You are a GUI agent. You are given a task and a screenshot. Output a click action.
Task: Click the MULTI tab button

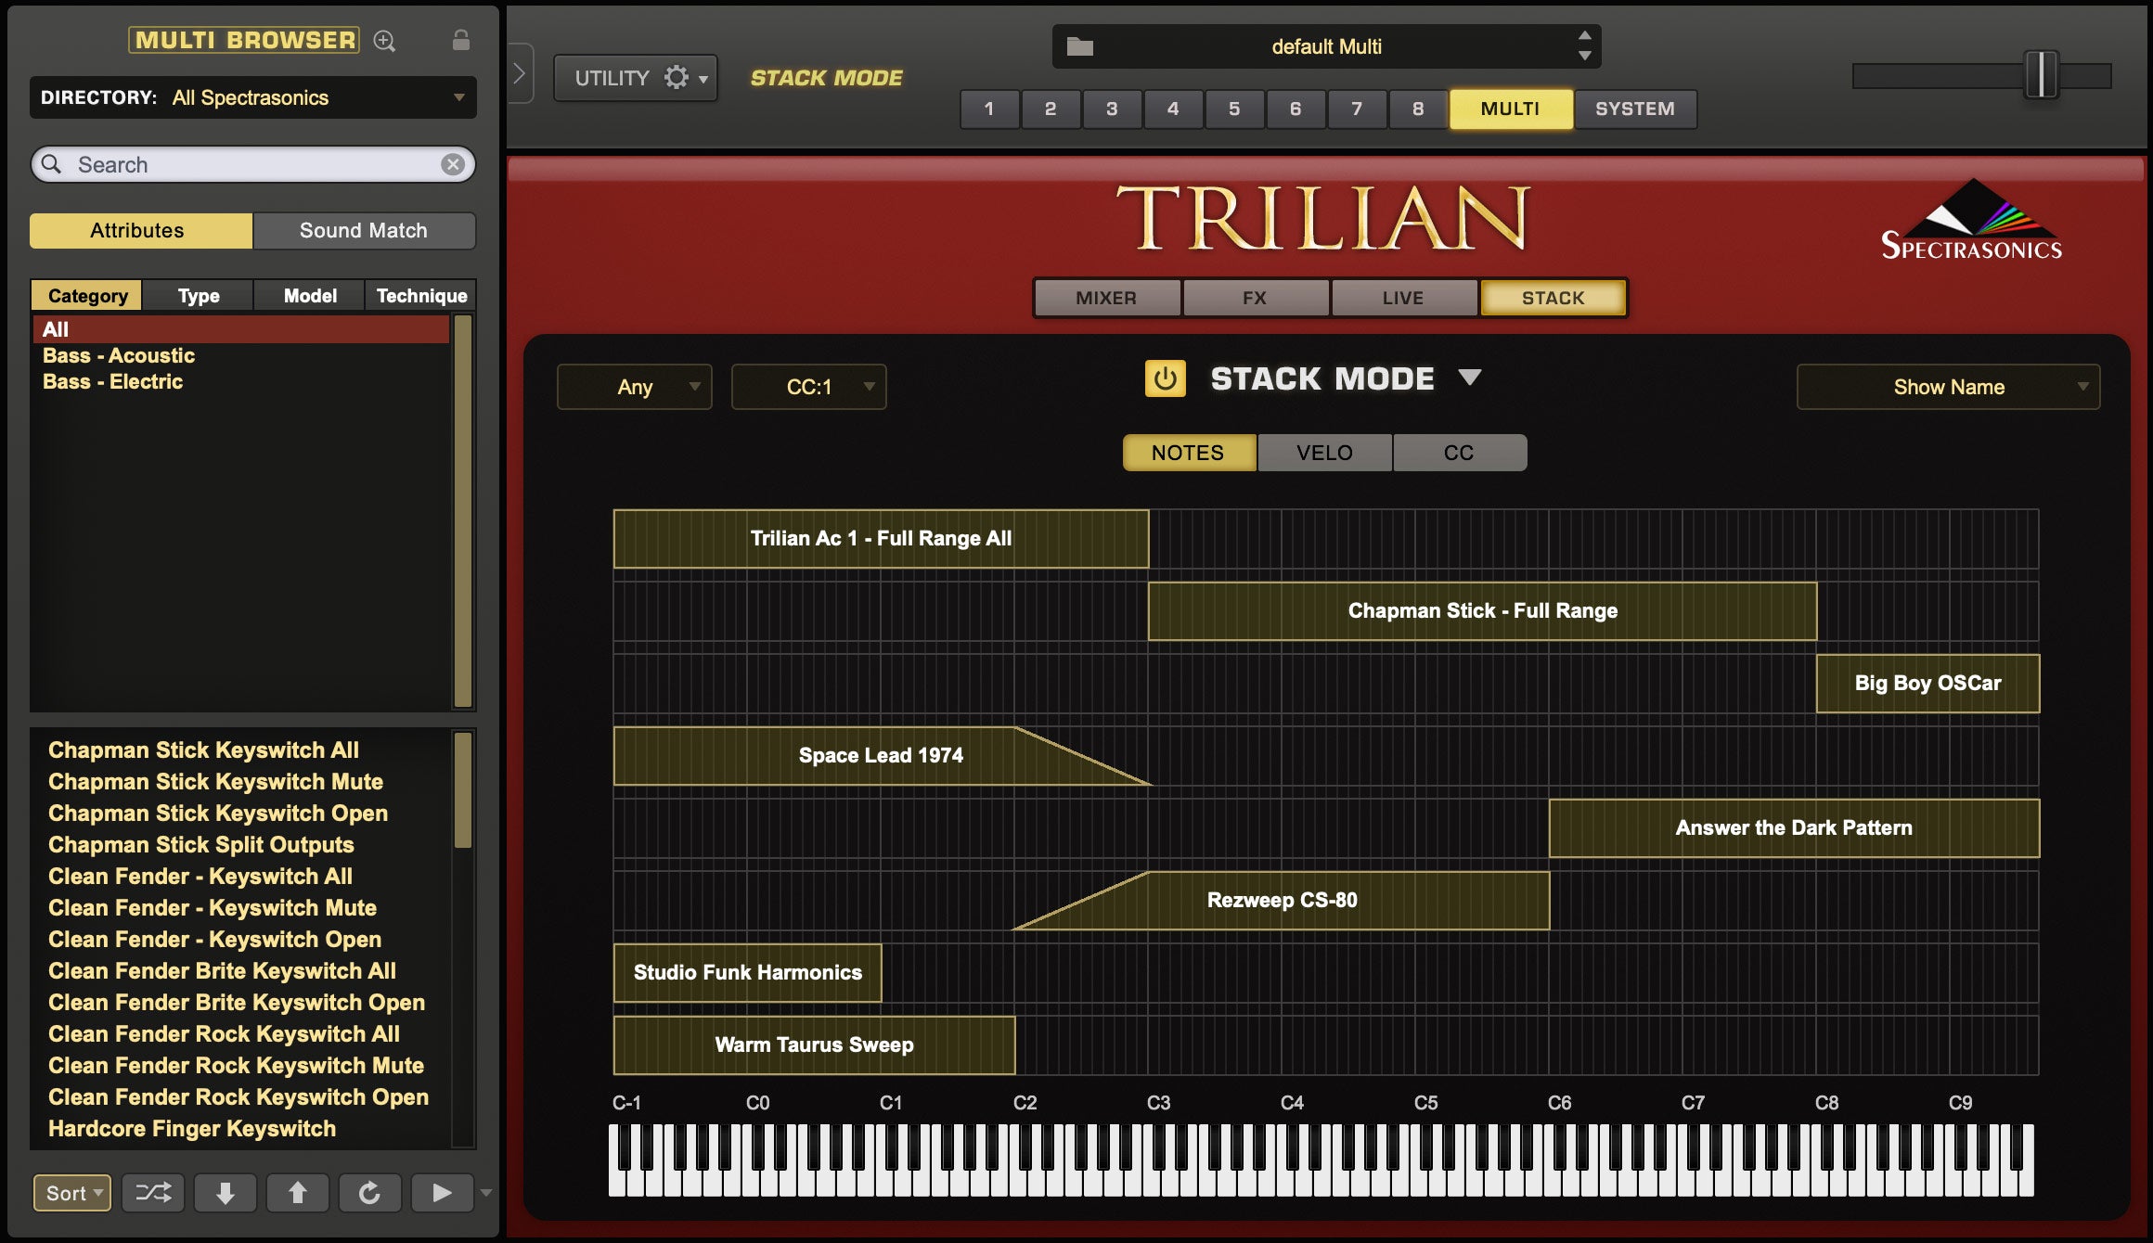[1509, 107]
